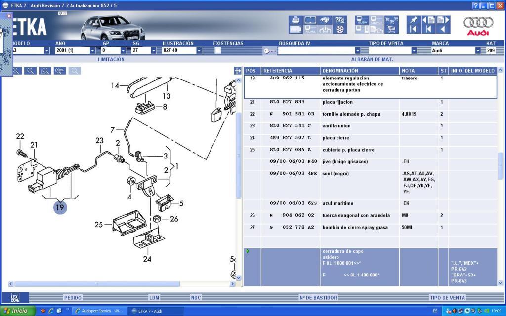Image resolution: width=506 pixels, height=316 pixels.
Task: Click the plain left-arrow back icon
Action: tap(443, 29)
